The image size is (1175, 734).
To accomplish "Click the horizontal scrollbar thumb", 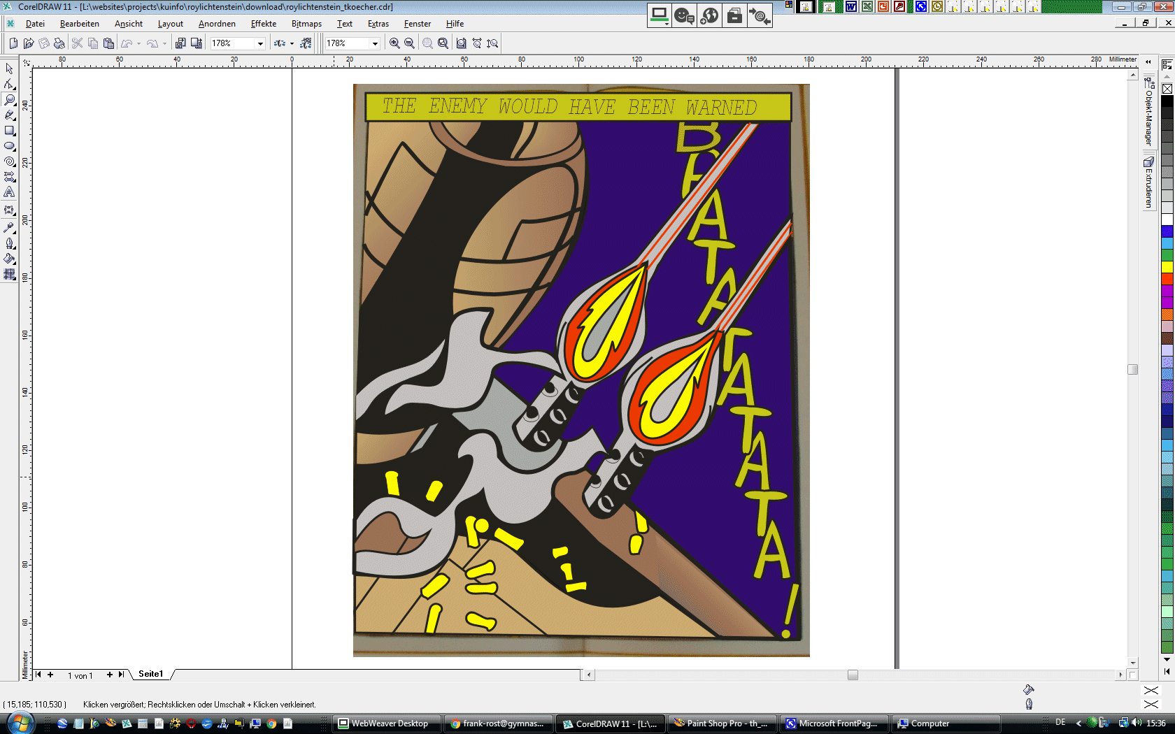I will tap(853, 675).
